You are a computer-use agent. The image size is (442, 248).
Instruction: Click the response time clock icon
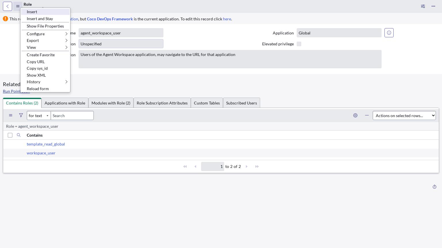pyautogui.click(x=435, y=187)
